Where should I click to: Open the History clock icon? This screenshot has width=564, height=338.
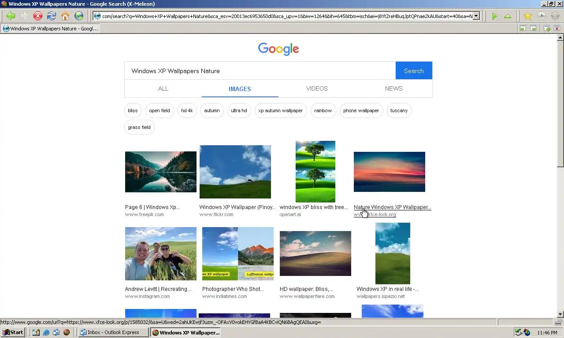pos(542,16)
